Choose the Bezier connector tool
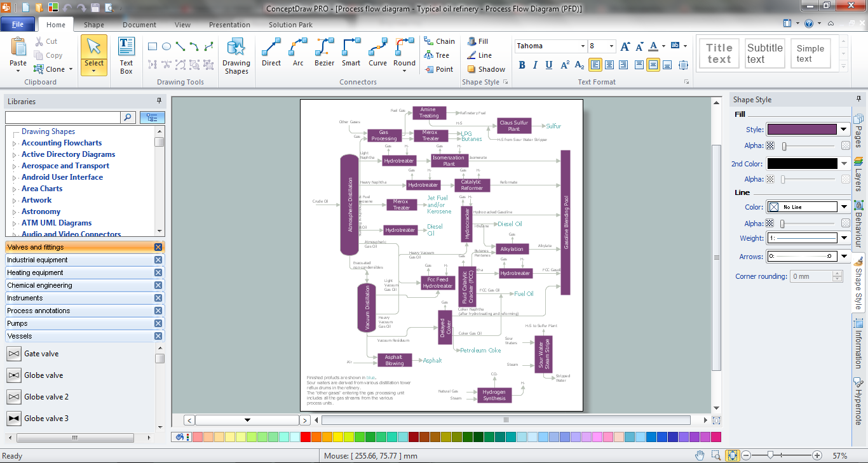Image resolution: width=868 pixels, height=463 pixels. coord(325,52)
